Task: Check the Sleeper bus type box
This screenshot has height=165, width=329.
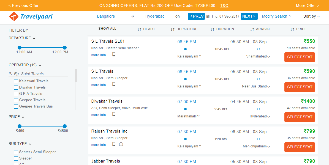Action: 16,158
